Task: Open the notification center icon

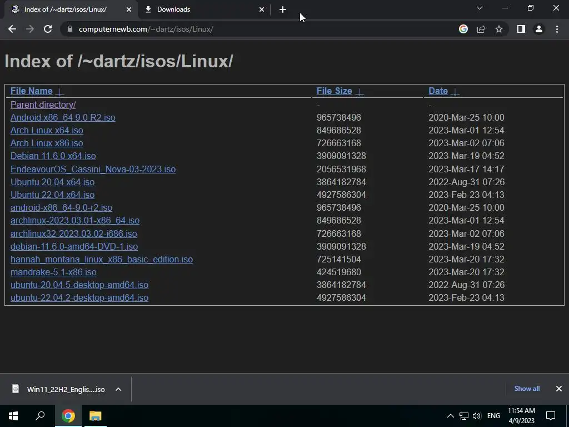Action: [x=551, y=416]
